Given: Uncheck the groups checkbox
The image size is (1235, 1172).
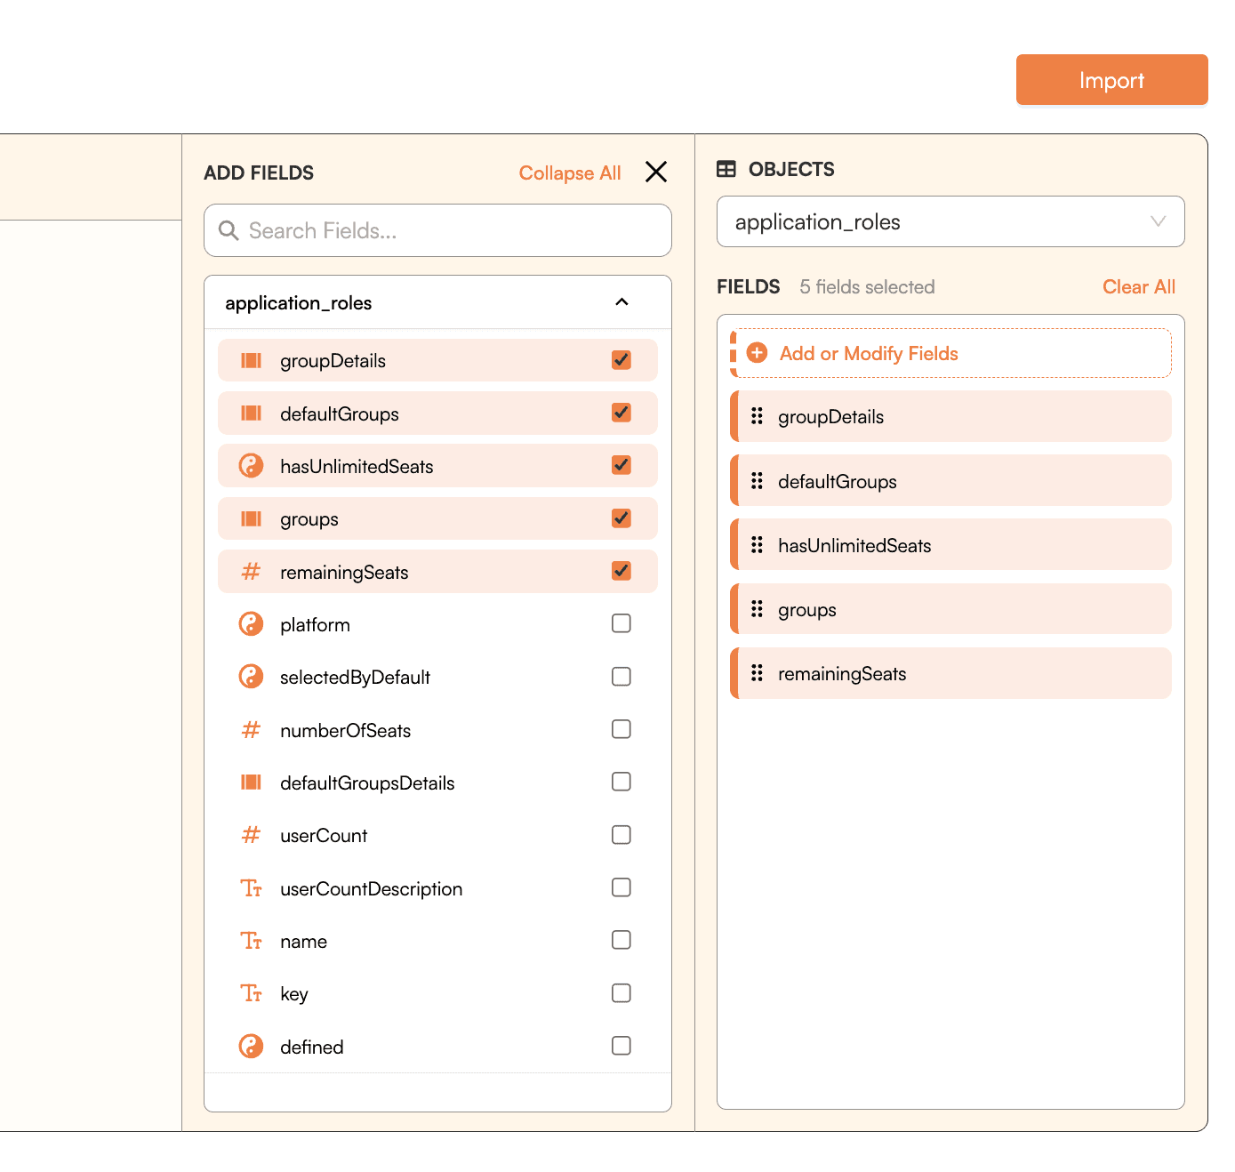Looking at the screenshot, I should [622, 518].
